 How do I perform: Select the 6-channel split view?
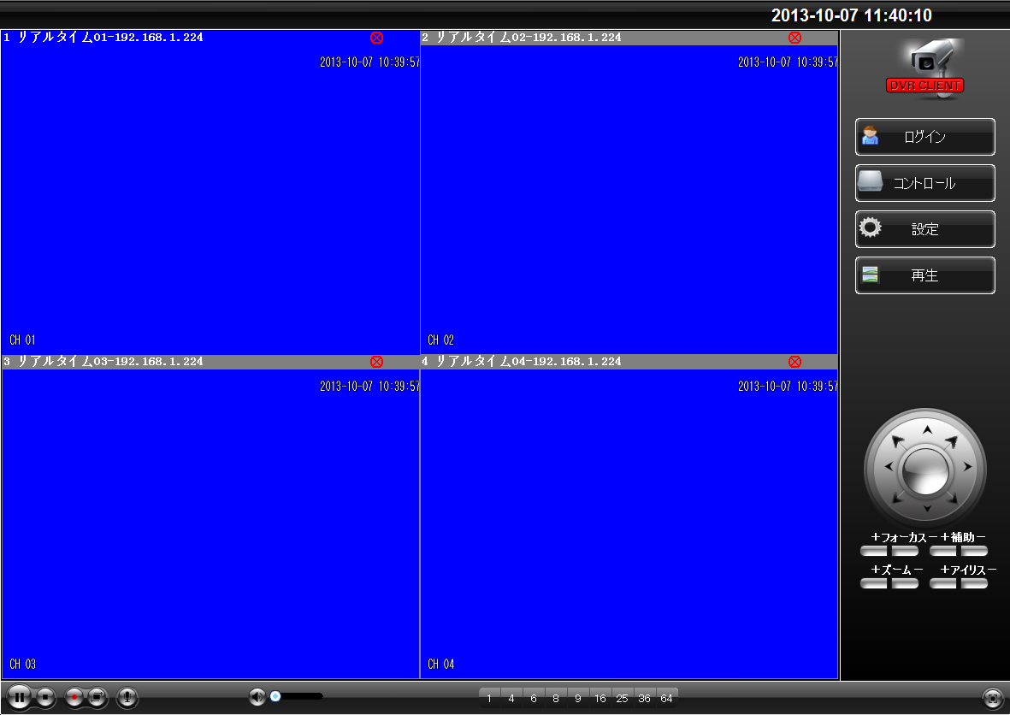[x=534, y=698]
